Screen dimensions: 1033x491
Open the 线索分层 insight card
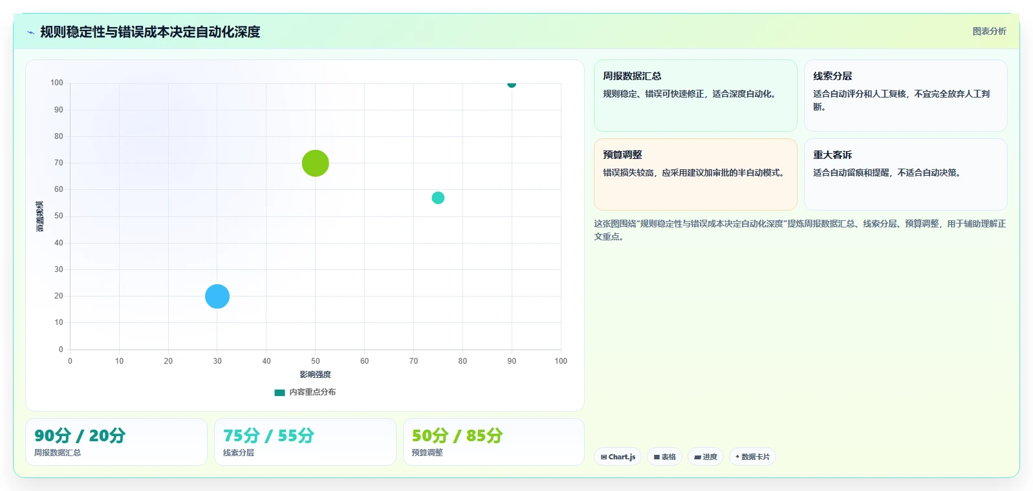[906, 96]
